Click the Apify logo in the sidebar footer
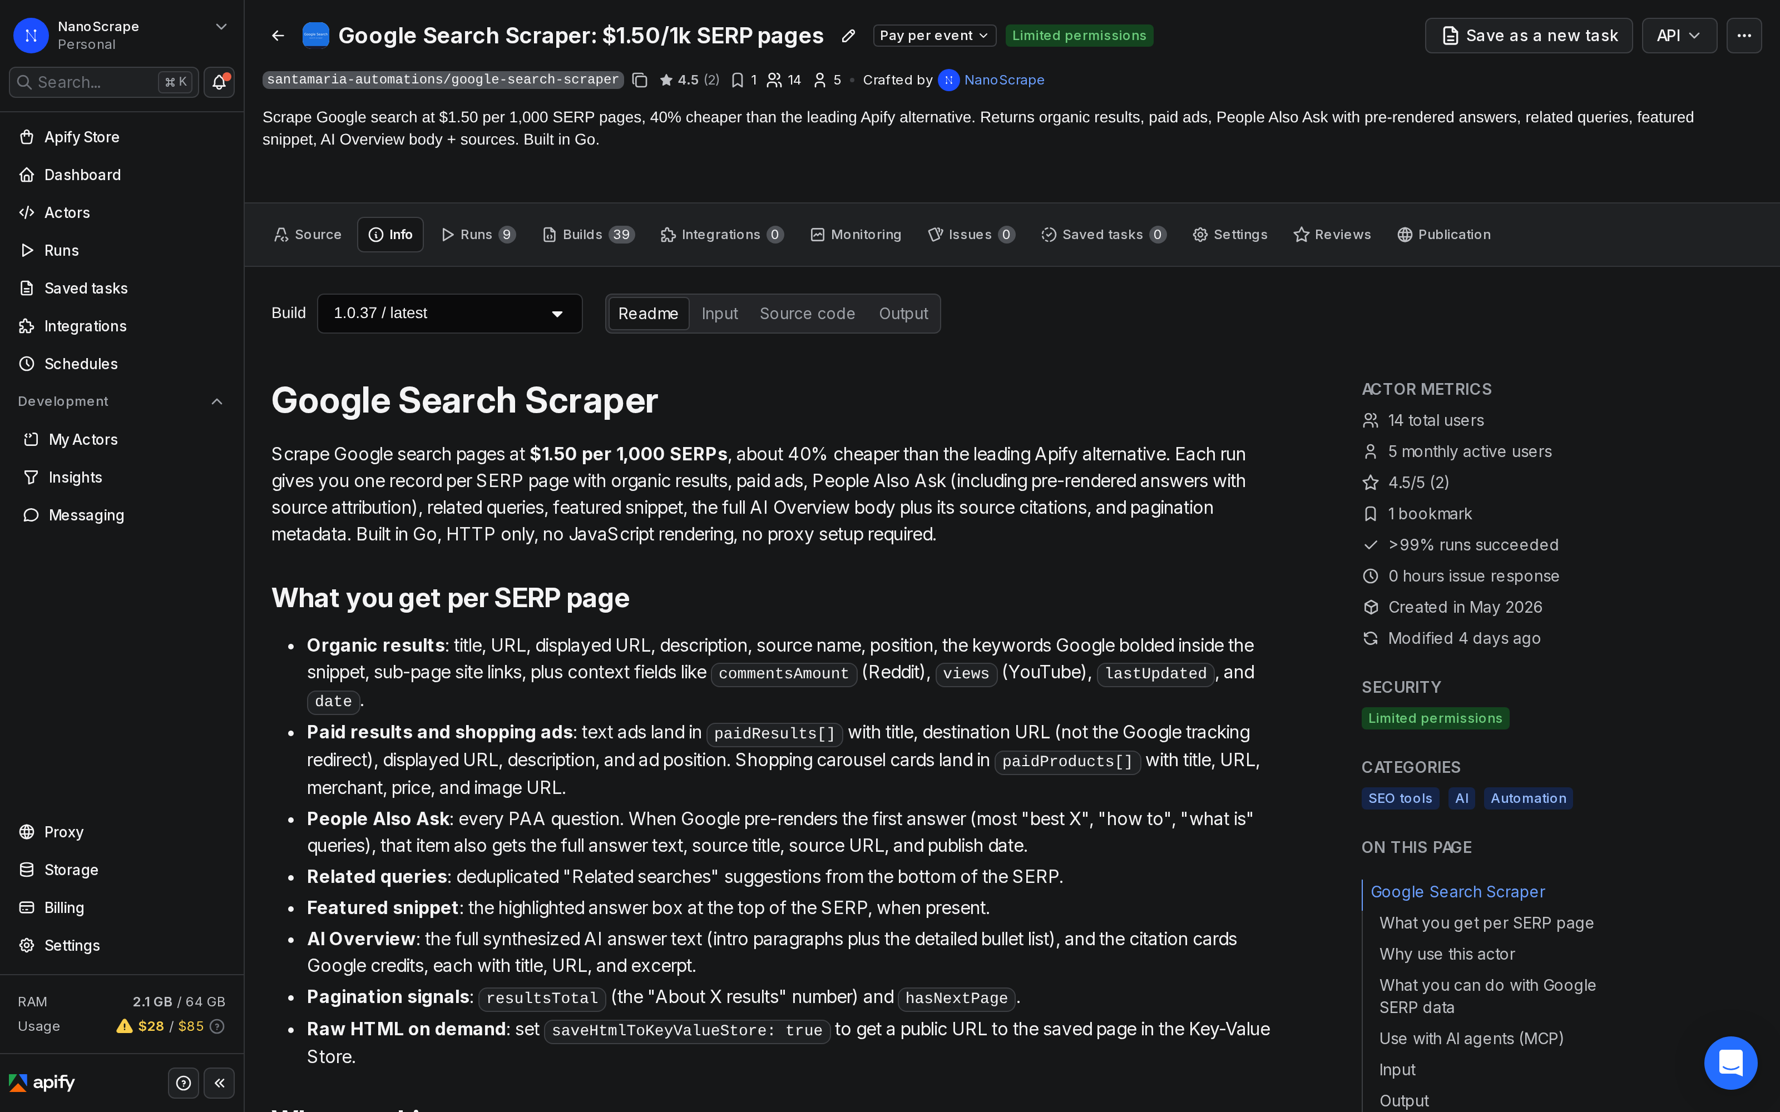The width and height of the screenshot is (1780, 1112). click(42, 1083)
